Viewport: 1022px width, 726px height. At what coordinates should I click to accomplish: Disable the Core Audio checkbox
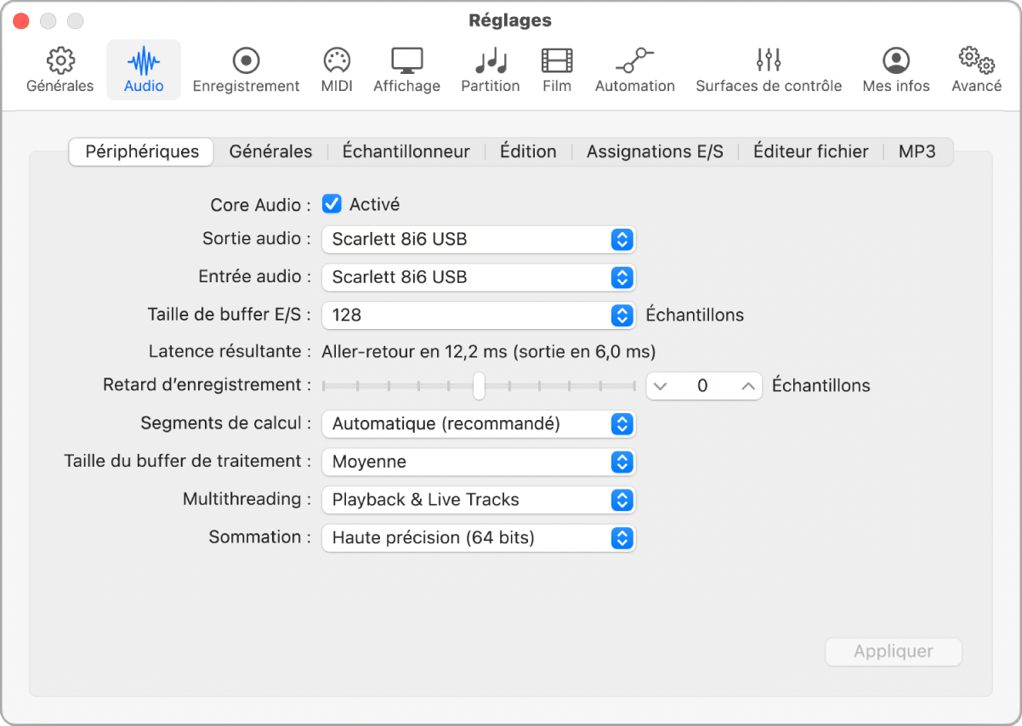click(332, 203)
